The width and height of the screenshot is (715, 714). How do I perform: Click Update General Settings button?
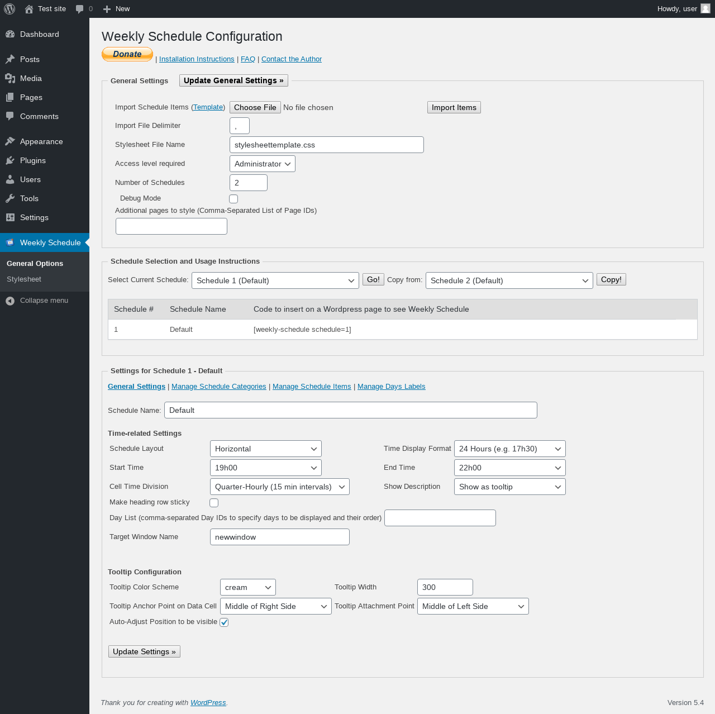233,80
